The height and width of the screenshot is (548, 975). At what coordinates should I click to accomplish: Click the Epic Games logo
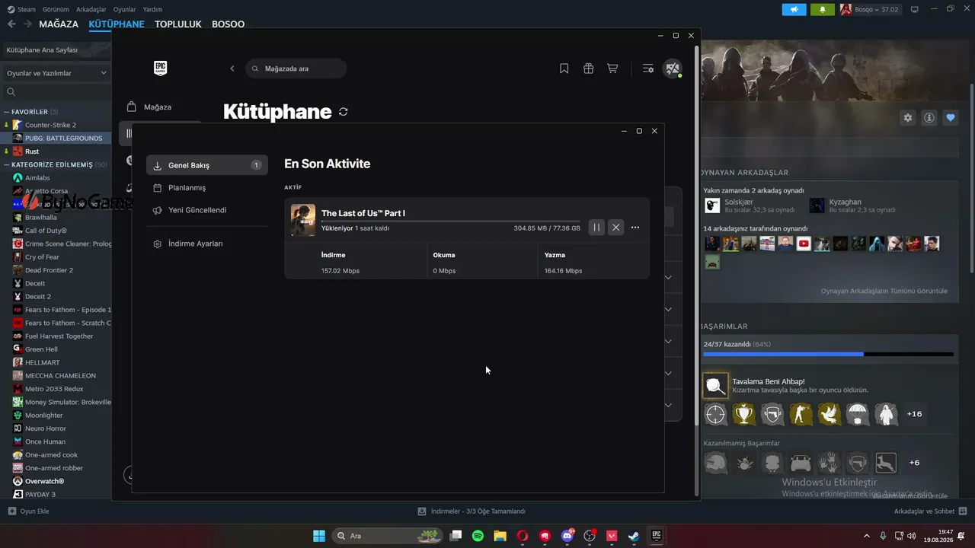160,68
